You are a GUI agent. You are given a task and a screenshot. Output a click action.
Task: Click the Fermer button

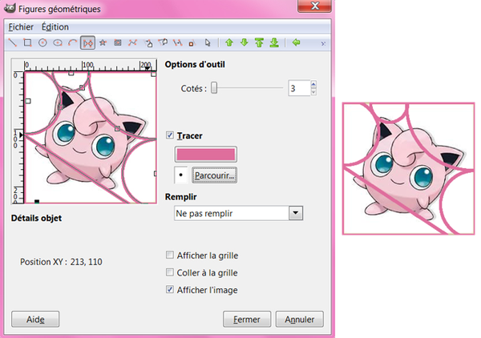[x=247, y=320]
